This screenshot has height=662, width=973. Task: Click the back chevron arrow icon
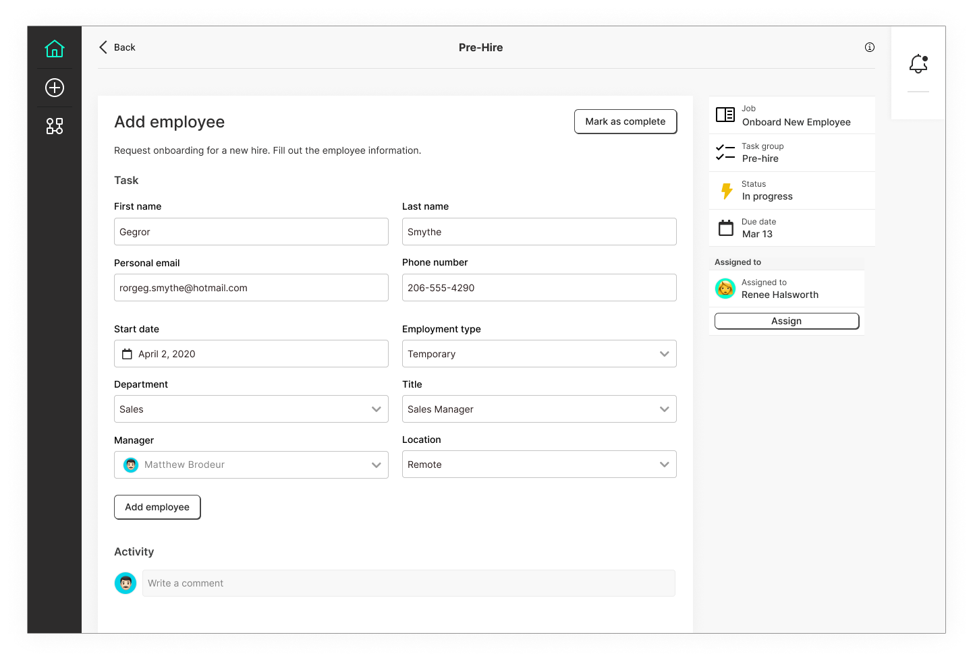103,47
